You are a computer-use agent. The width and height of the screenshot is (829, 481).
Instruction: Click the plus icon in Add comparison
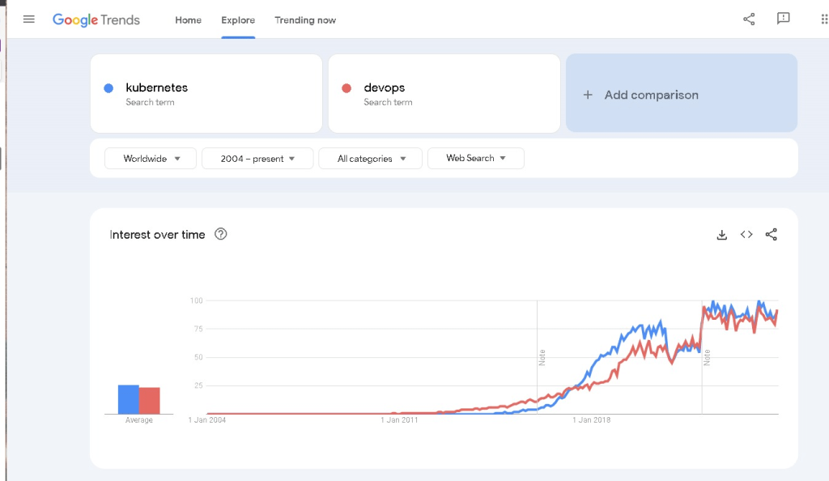tap(588, 95)
